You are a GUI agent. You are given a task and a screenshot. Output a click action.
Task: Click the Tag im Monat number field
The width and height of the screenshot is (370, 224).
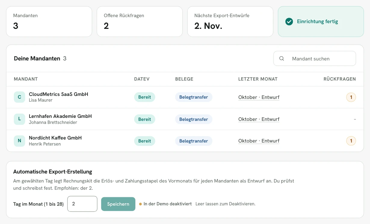coord(82,204)
